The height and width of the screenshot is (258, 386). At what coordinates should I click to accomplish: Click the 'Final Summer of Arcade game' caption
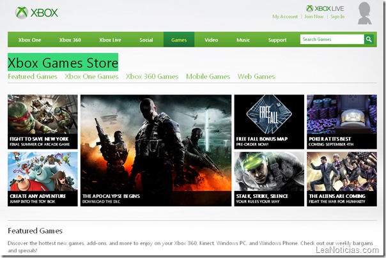(x=40, y=144)
